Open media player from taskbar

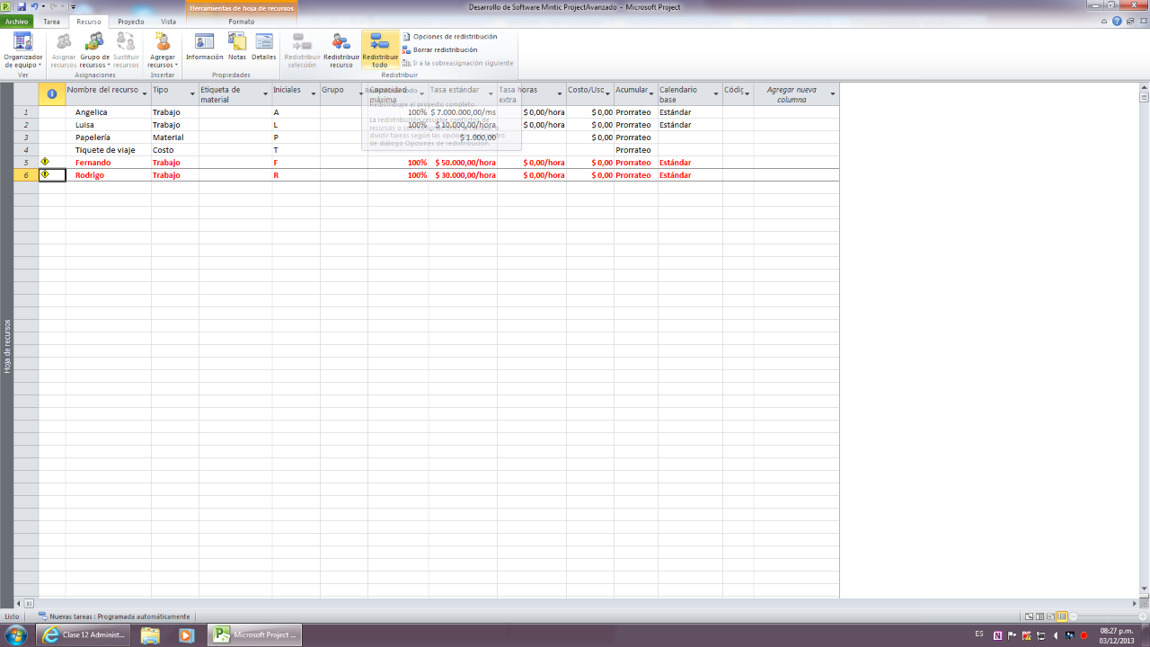click(x=186, y=634)
